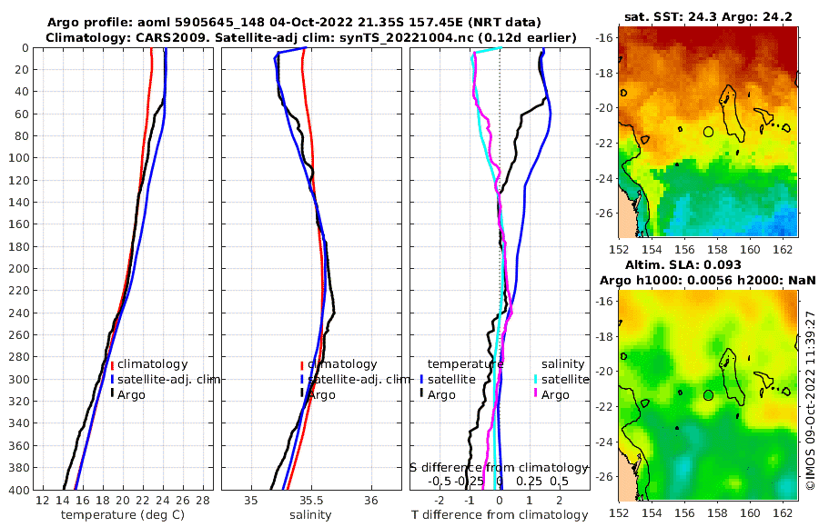Screen dimensions: 819x527
Task: Click the 'Altim. SLA: 0.093' heading
Action: [683, 264]
